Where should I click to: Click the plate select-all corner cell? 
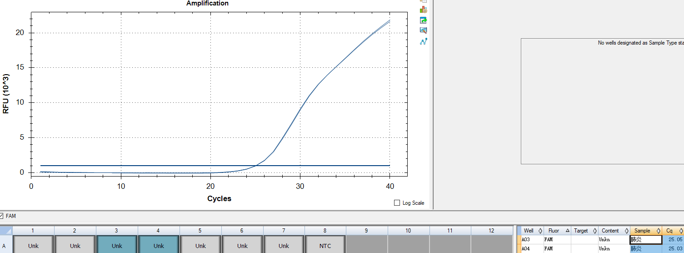pyautogui.click(x=6, y=231)
